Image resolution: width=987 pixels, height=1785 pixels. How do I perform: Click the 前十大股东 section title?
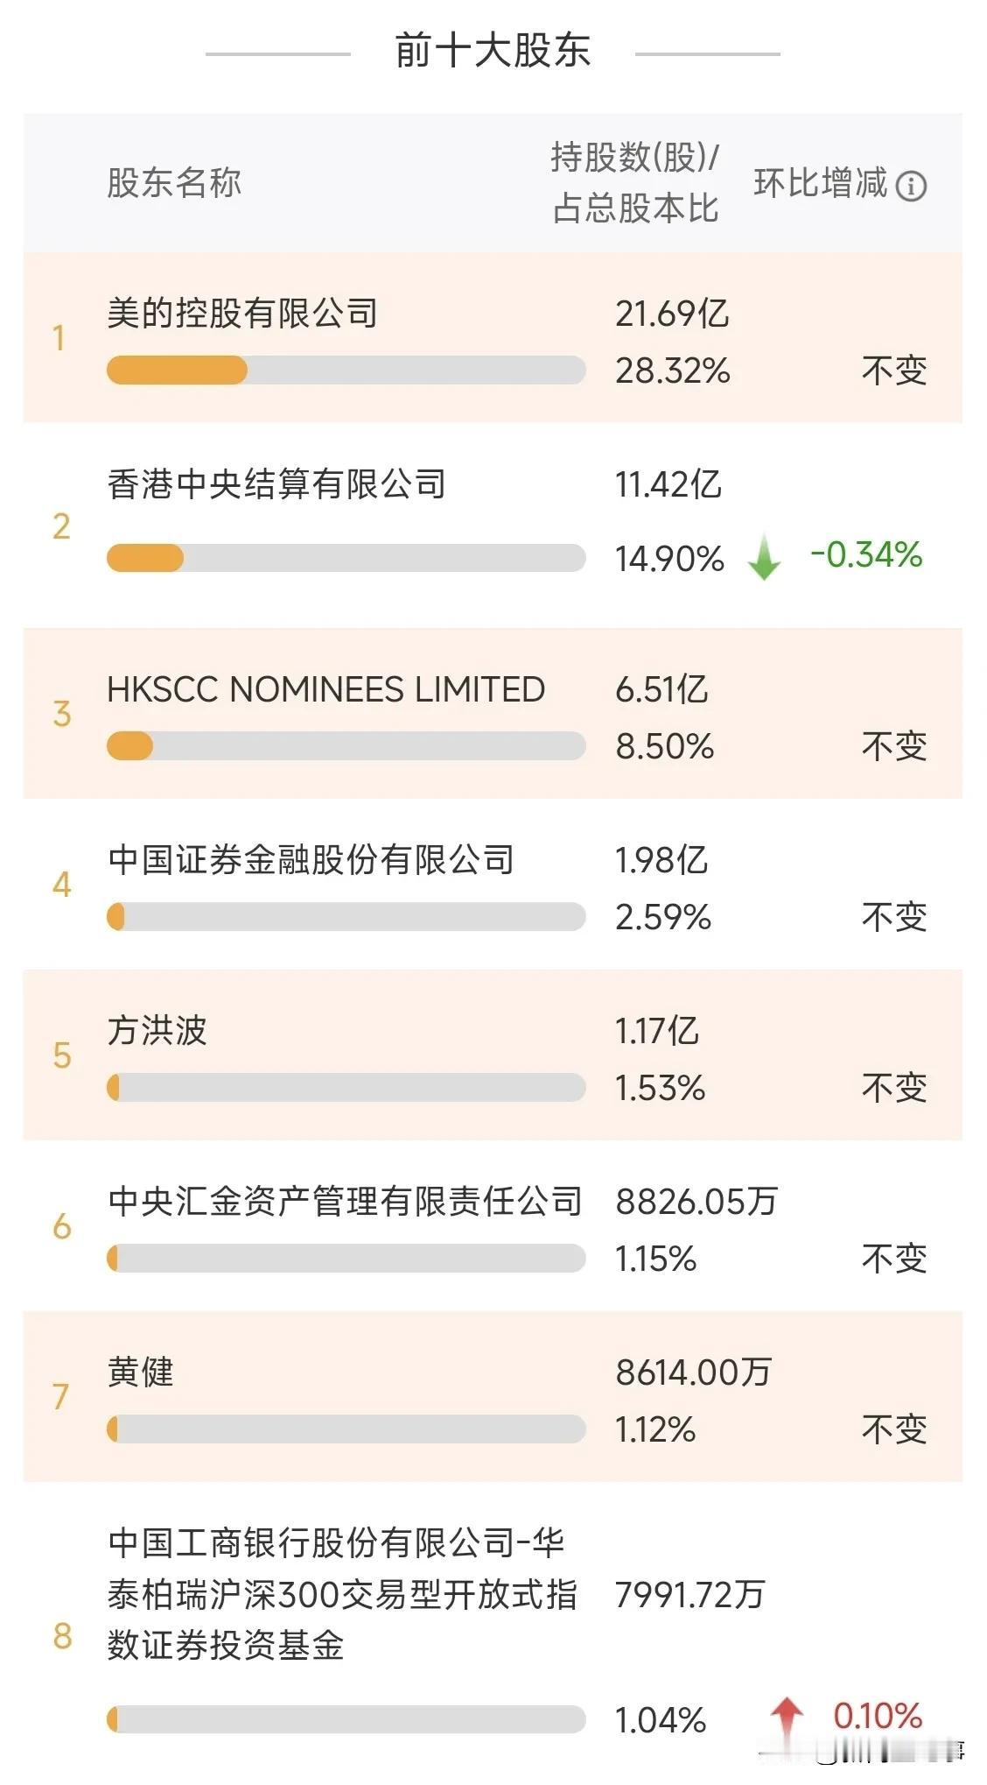tap(493, 50)
